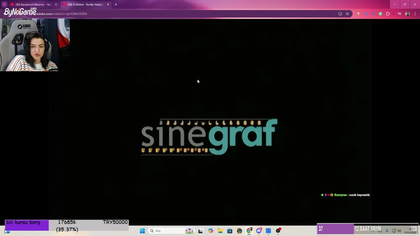The width and height of the screenshot is (420, 236).
Task: Open the Extensions puzzle piece menu
Action: (x=388, y=14)
